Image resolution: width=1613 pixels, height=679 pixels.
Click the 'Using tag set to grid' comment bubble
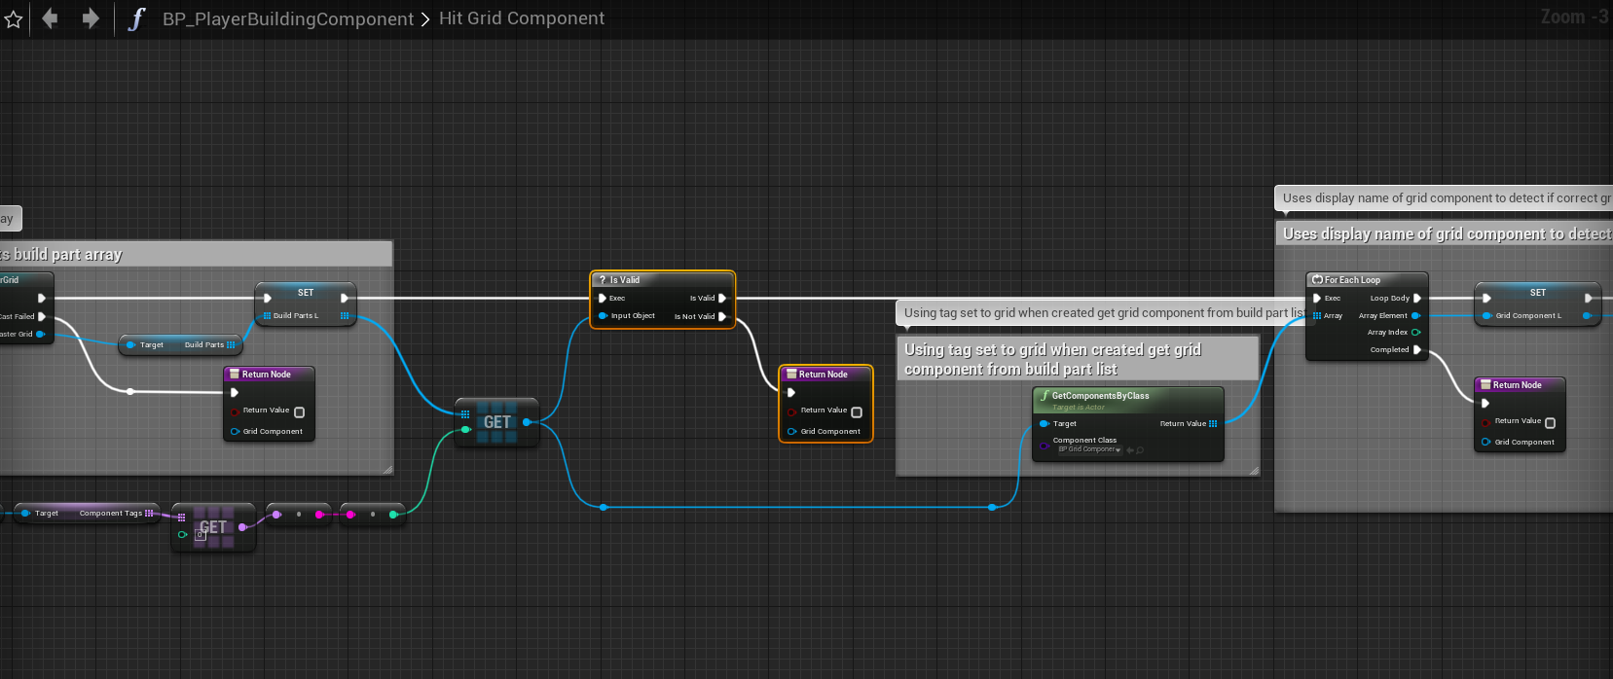1100,313
